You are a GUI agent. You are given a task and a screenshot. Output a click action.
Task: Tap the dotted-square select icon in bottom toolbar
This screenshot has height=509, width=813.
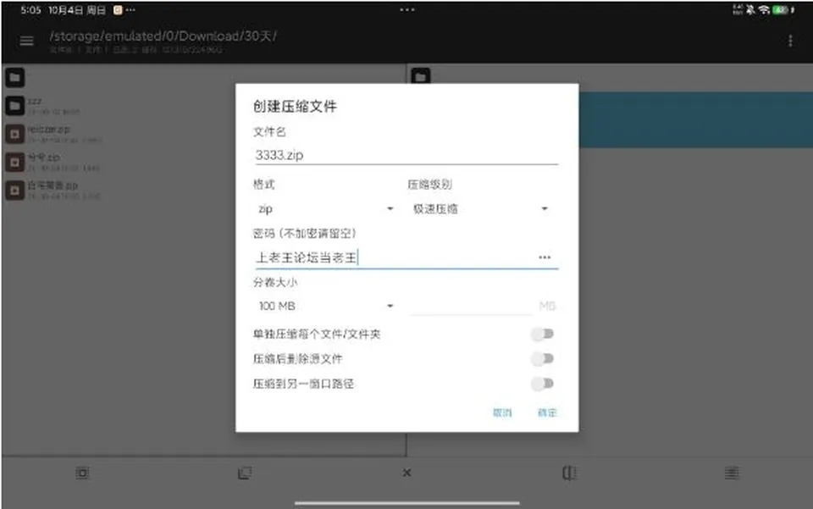pos(82,473)
